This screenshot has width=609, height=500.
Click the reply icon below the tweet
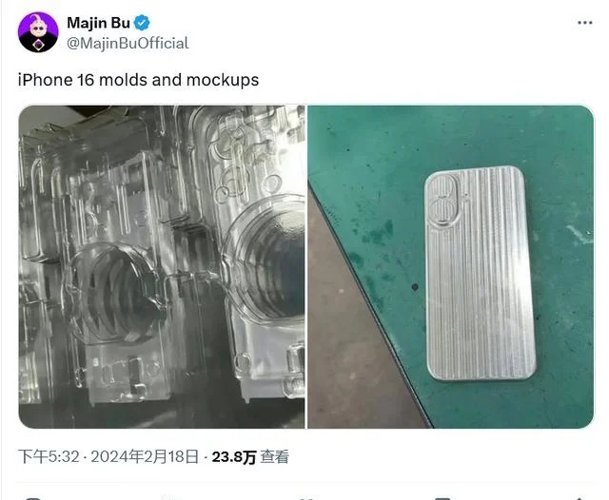31,498
